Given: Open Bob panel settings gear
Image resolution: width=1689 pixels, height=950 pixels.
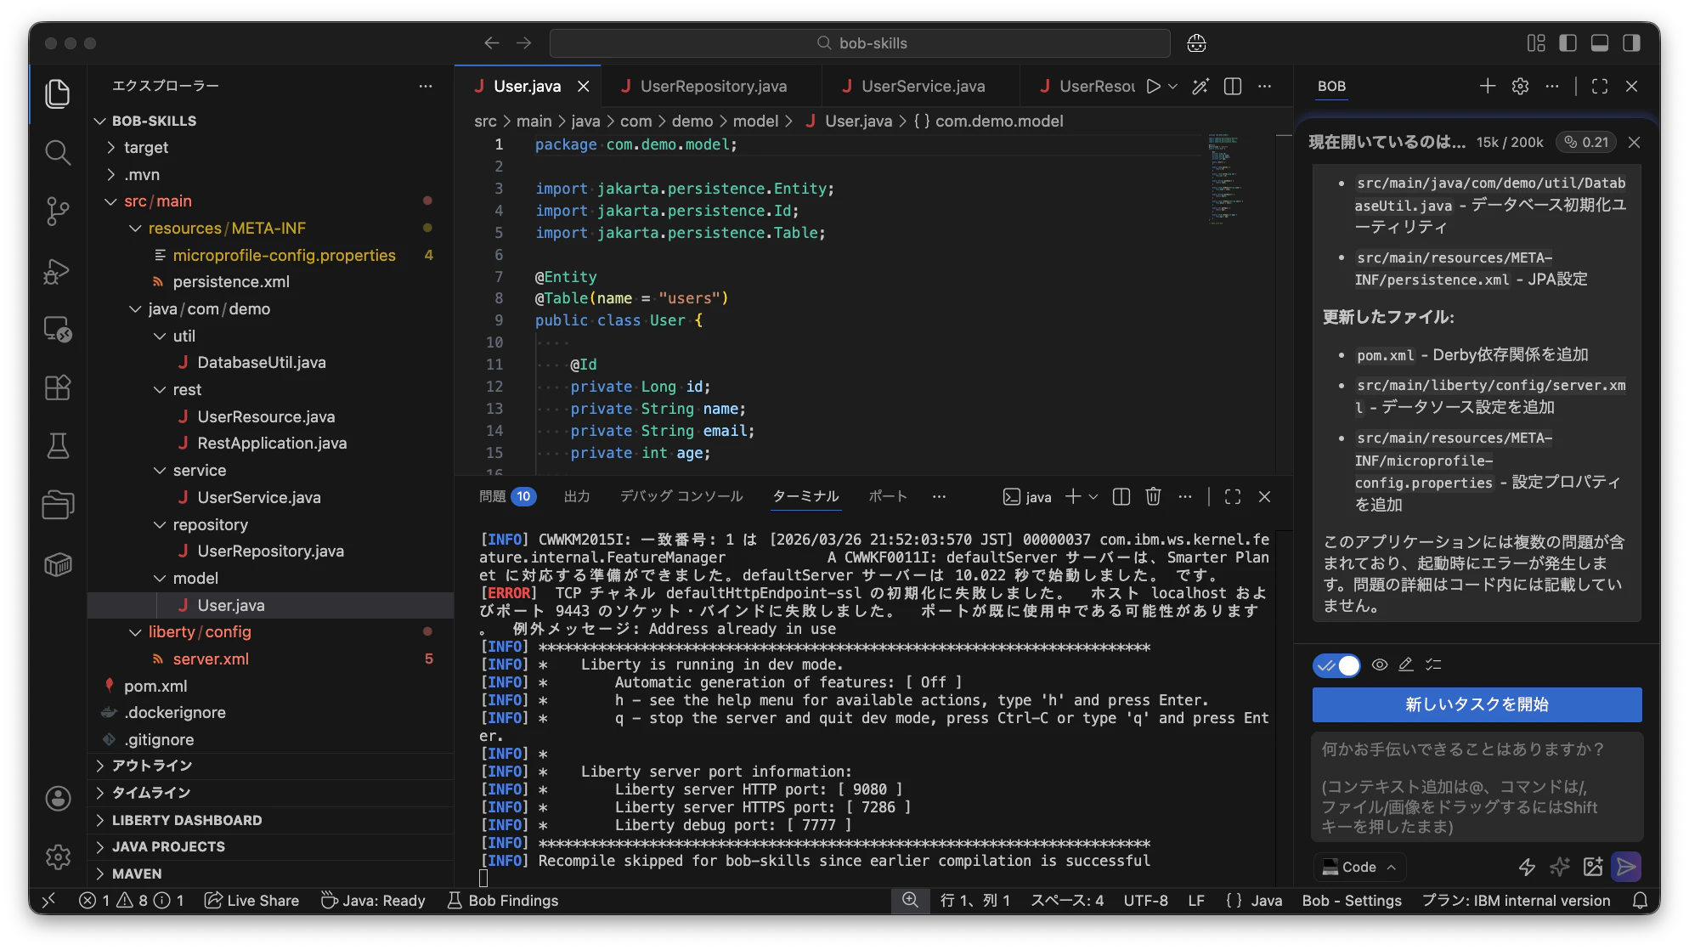Looking at the screenshot, I should 1520,86.
